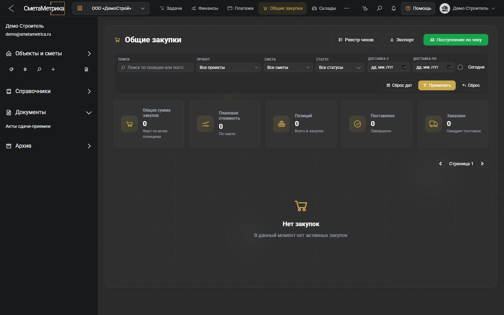504x315 pixels.
Task: Focus the search by position input field
Action: point(155,67)
